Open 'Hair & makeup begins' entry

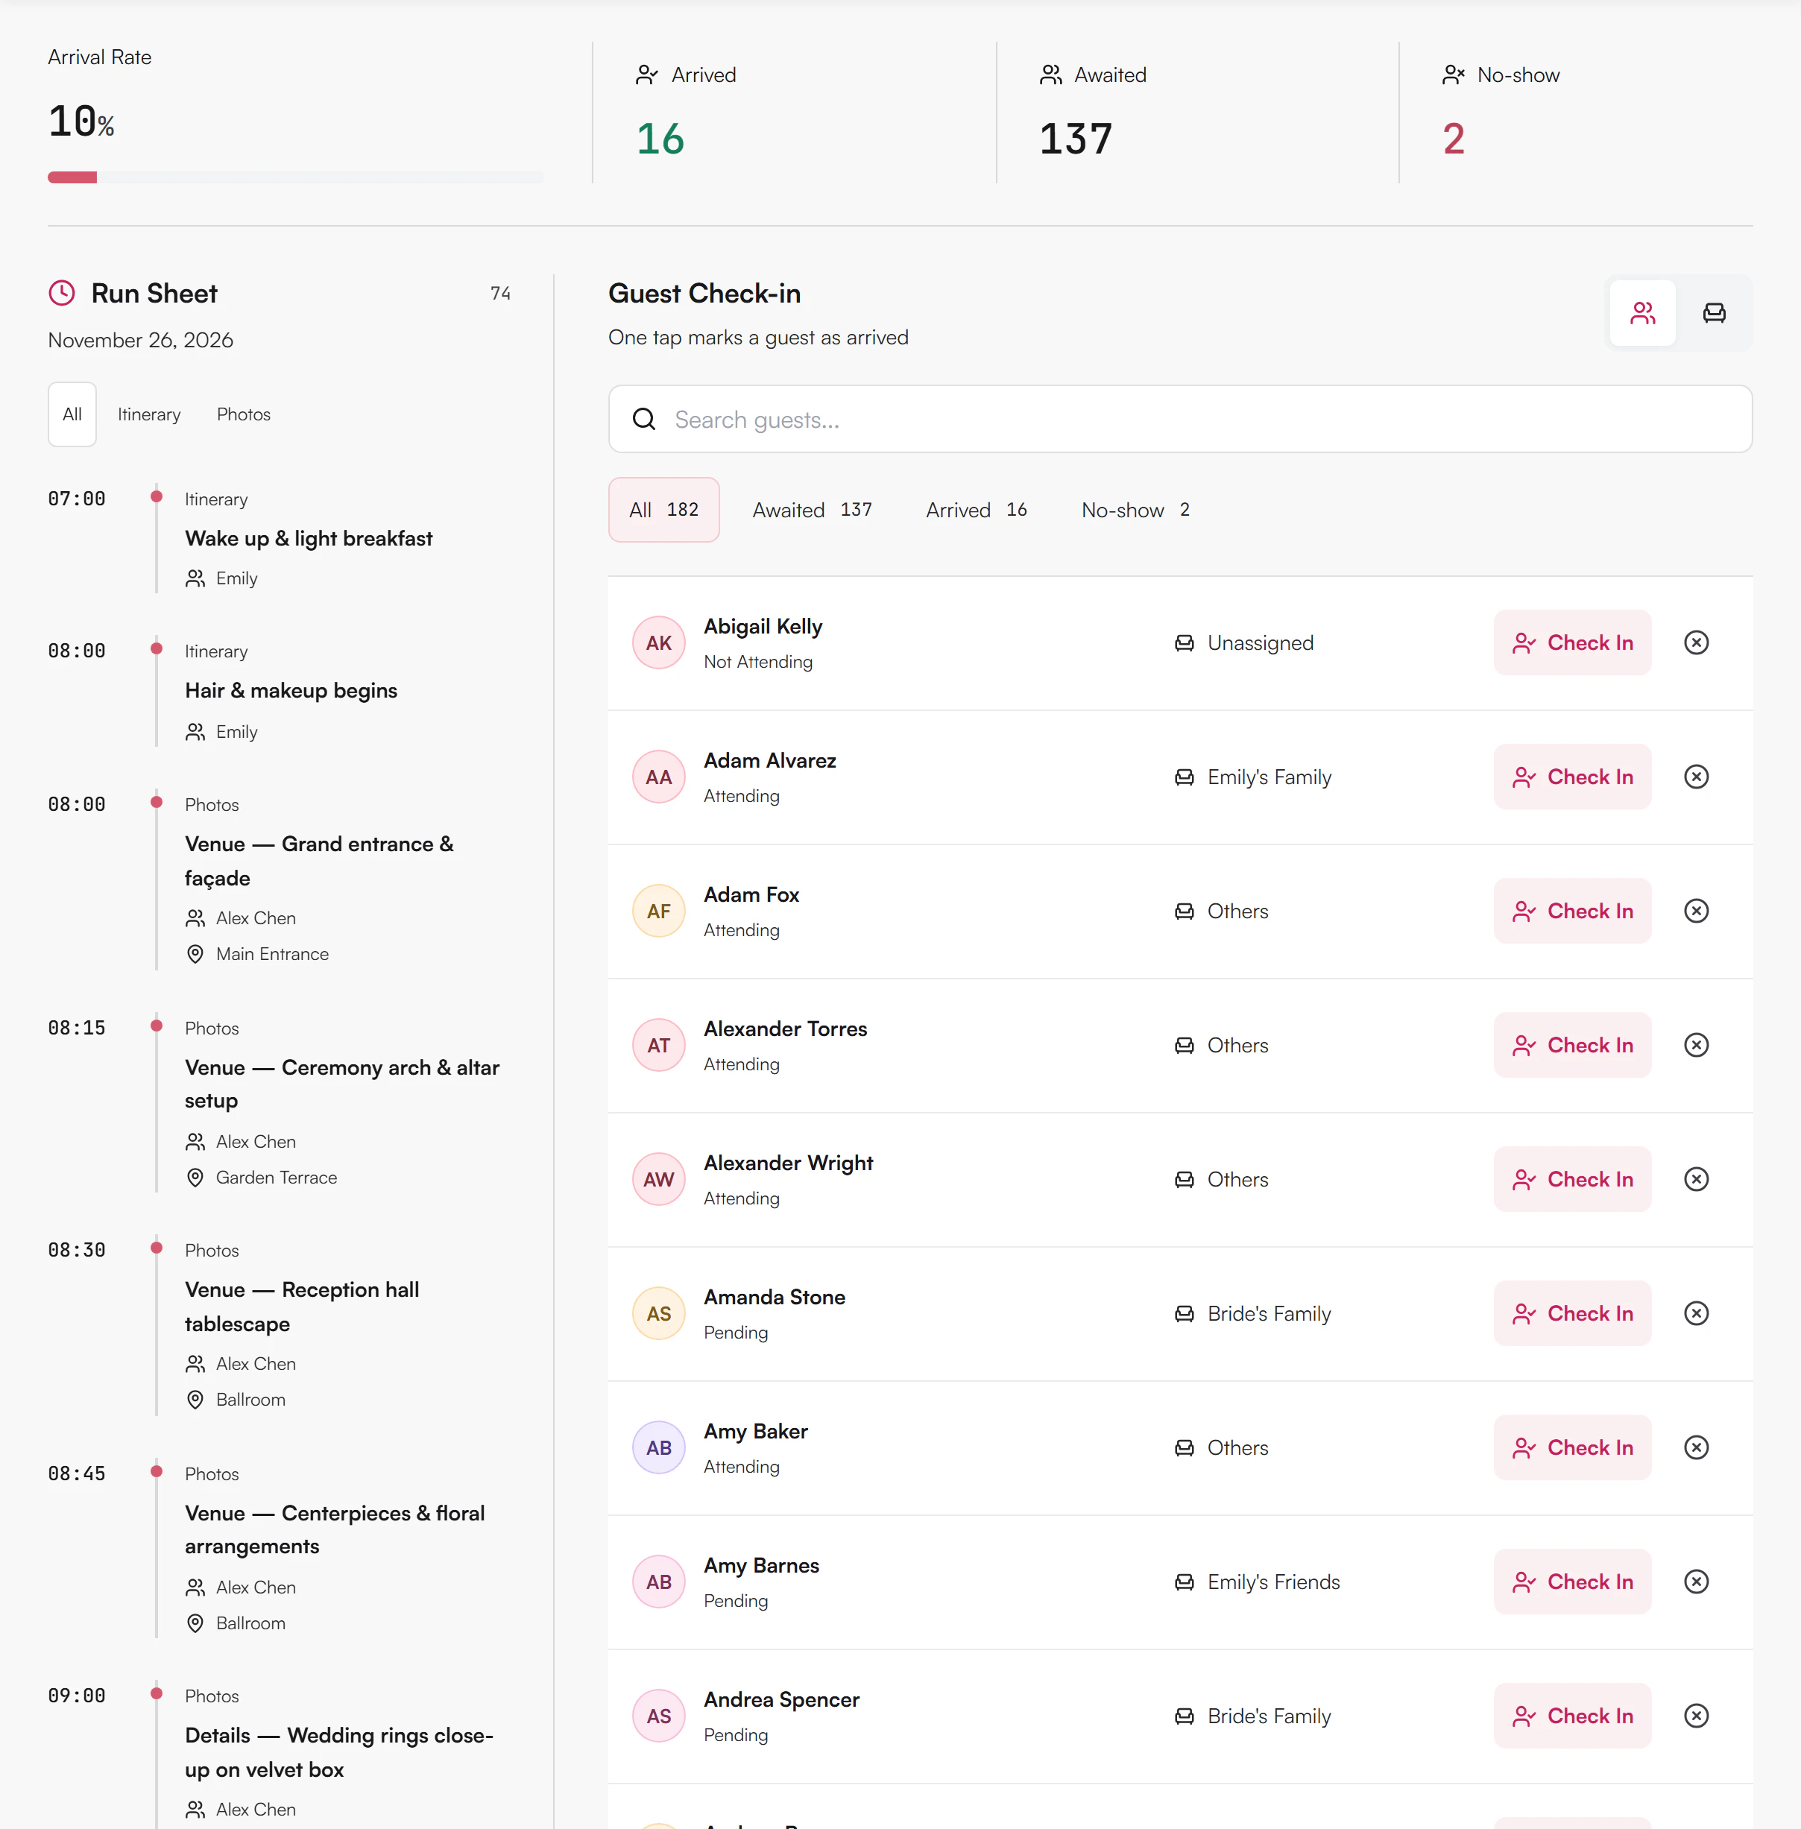291,692
